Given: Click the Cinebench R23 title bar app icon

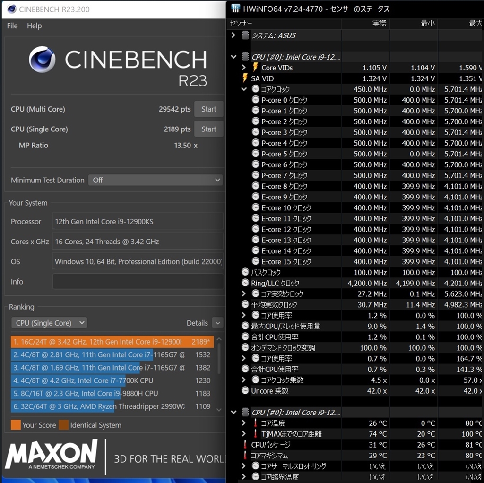Looking at the screenshot, I should point(11,9).
